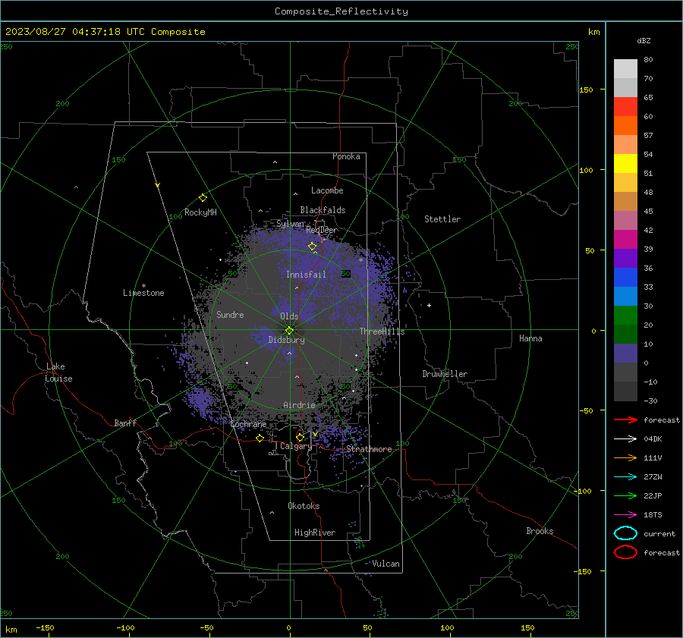Image resolution: width=683 pixels, height=638 pixels.
Task: Click the Olds city label
Action: coord(289,316)
